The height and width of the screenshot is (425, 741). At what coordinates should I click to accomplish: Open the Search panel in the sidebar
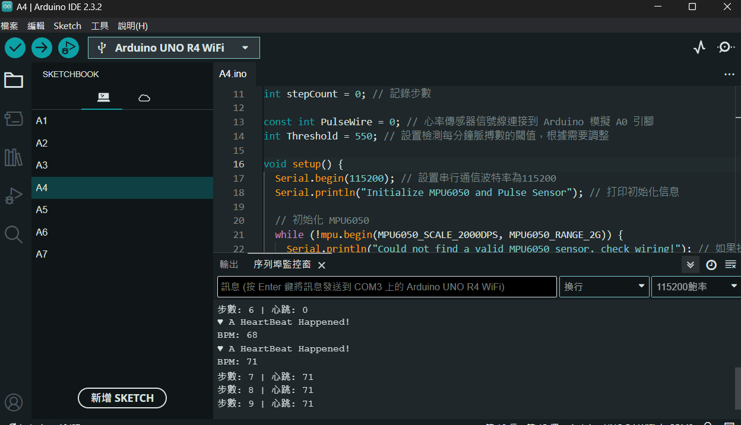point(13,234)
